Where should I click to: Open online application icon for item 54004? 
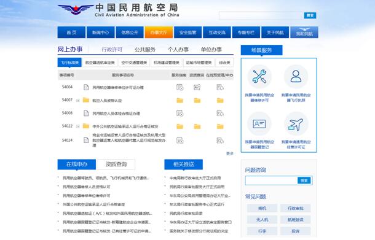tap(220, 87)
